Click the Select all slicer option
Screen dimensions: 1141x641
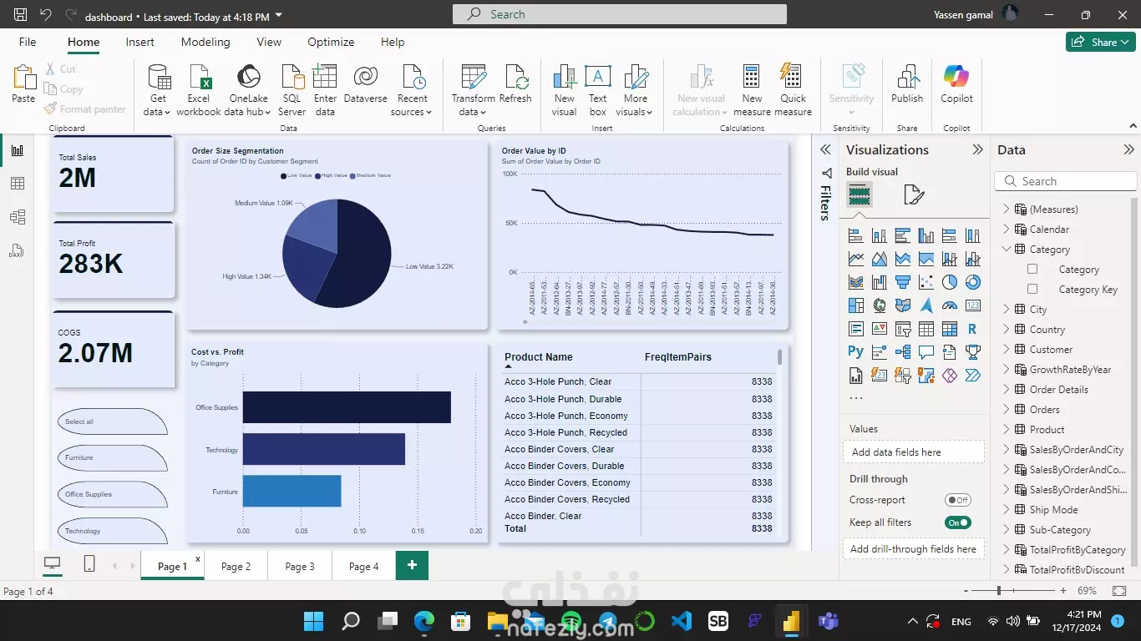pos(112,421)
